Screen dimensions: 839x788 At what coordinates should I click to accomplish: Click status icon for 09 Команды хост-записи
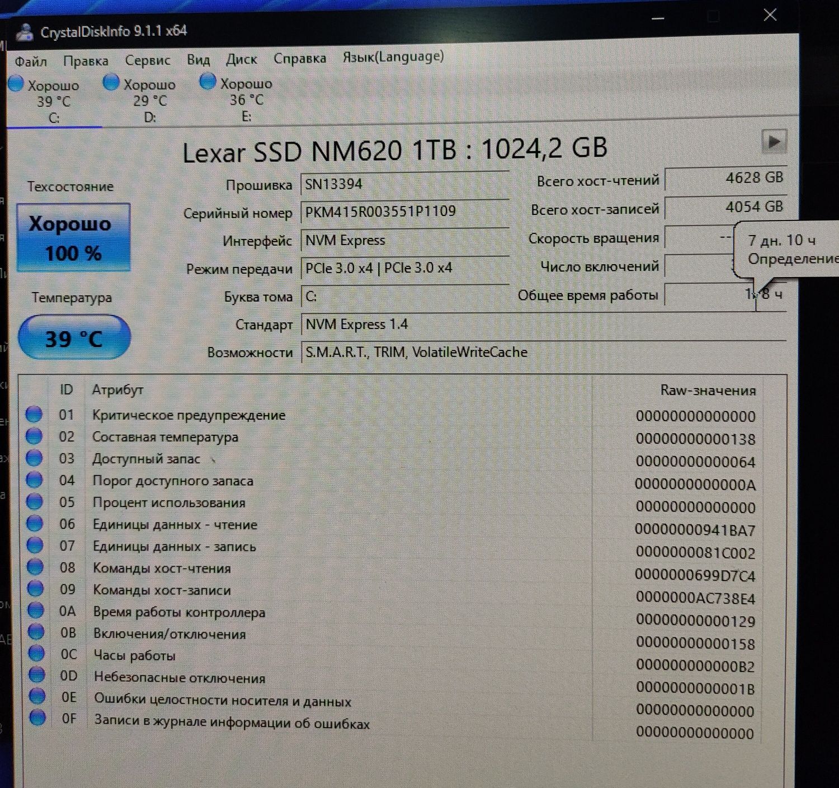(35, 589)
